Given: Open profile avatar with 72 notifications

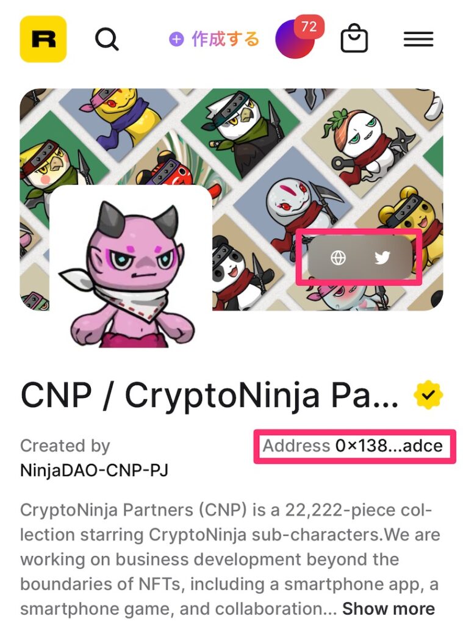Looking at the screenshot, I should click(x=295, y=39).
